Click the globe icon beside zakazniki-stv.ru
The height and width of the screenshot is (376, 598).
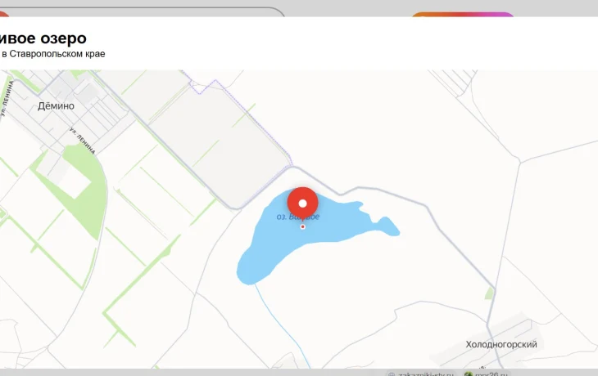pos(391,374)
